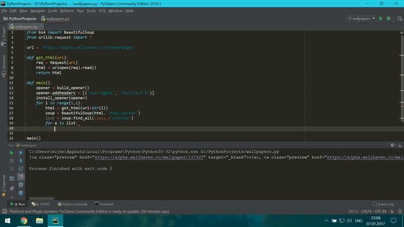Open the Navigate menu
This screenshot has width=404, height=227.
coord(37,11)
